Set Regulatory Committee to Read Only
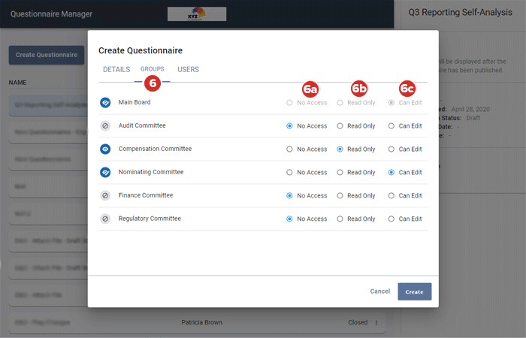The width and height of the screenshot is (526, 338). [340, 219]
